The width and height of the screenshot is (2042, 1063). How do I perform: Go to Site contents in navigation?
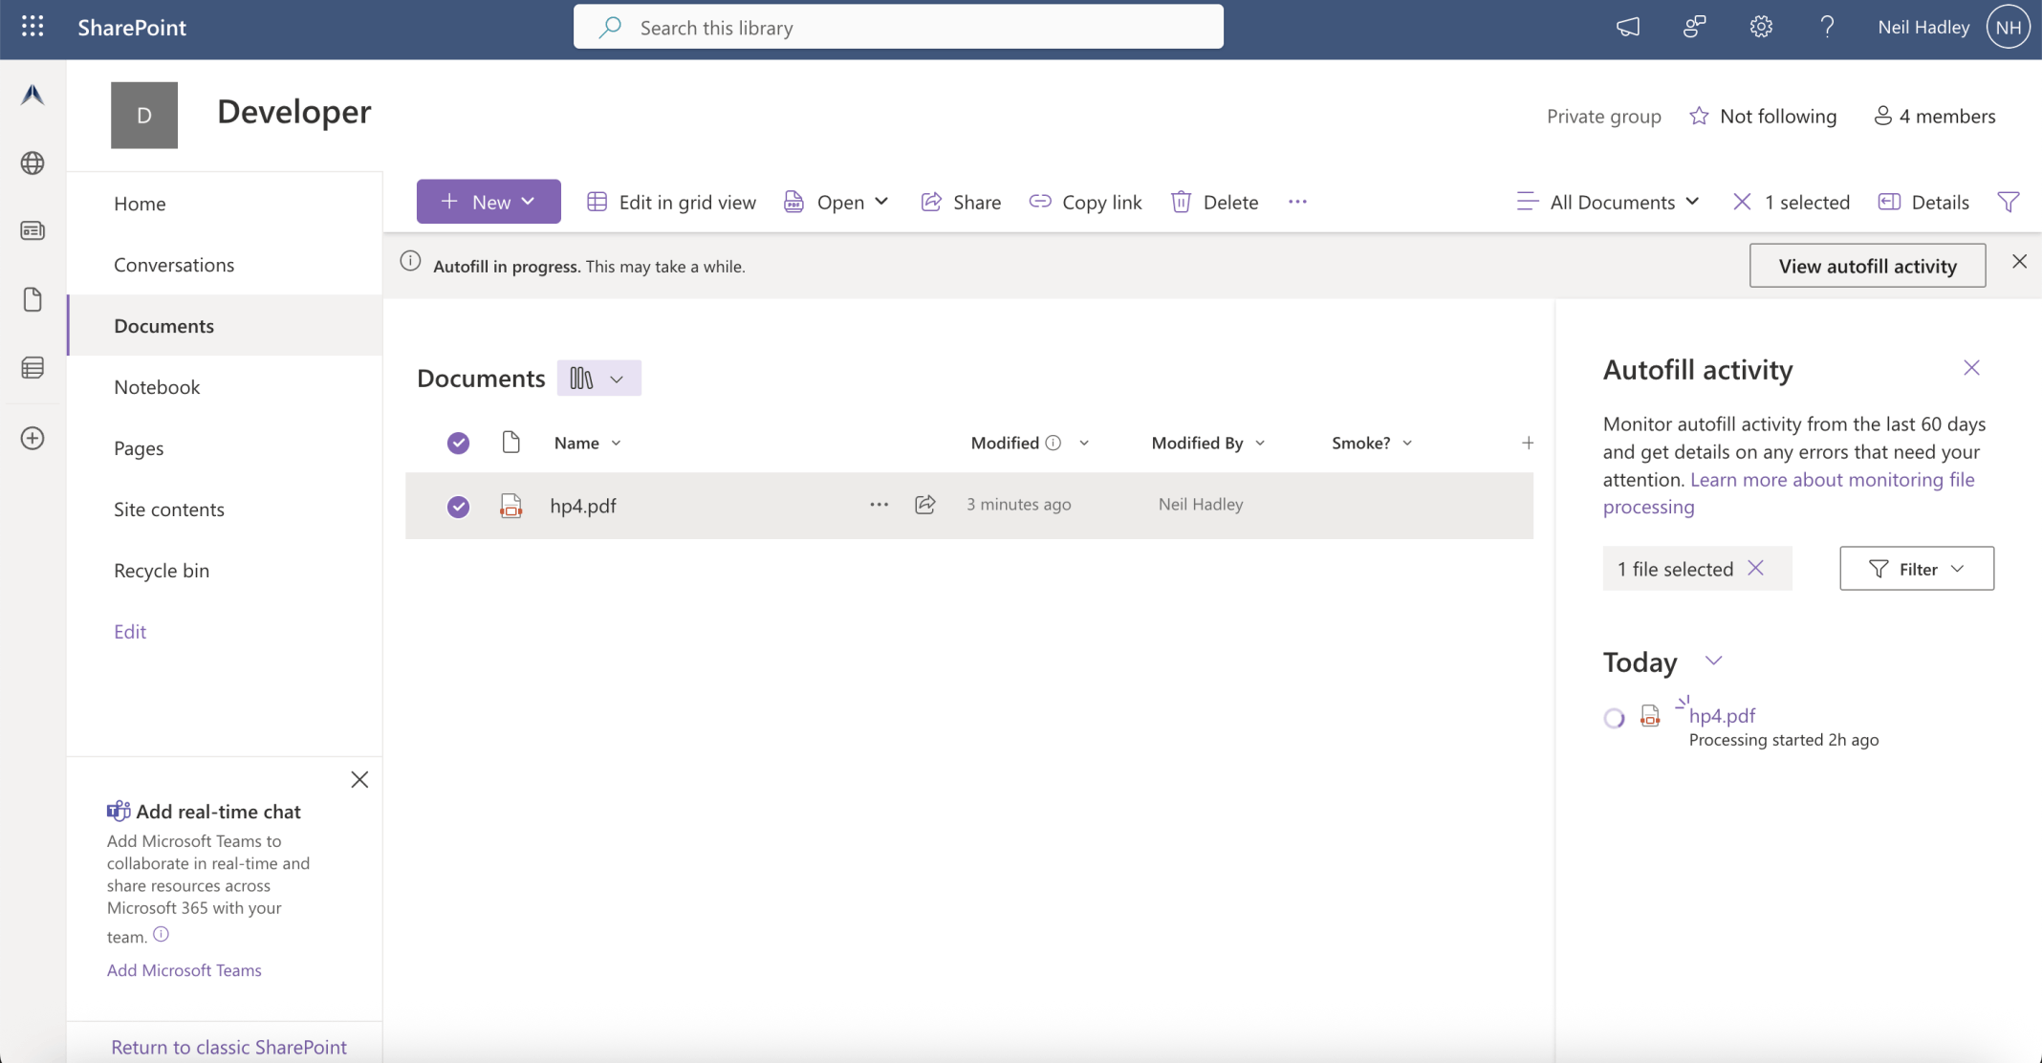click(169, 510)
